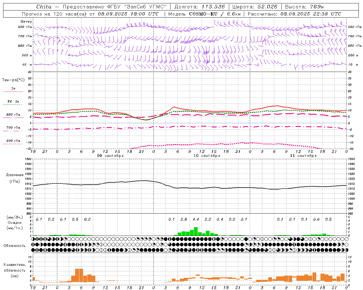
Task: Select the 'Высота: 769м' header entry
Action: [304, 7]
